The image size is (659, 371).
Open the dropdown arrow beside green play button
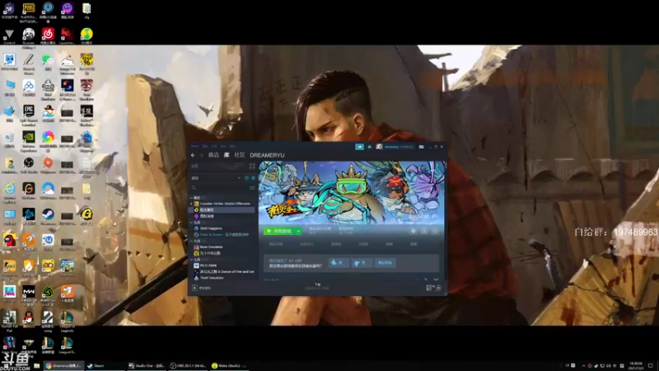(298, 231)
